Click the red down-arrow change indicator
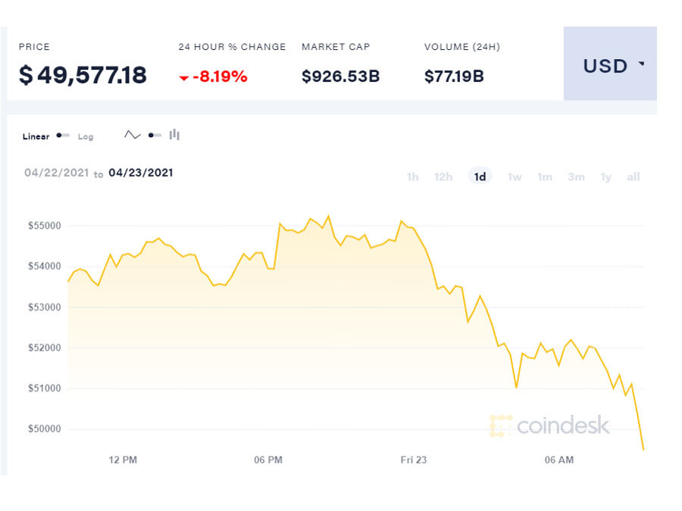682x511 pixels. [x=183, y=77]
